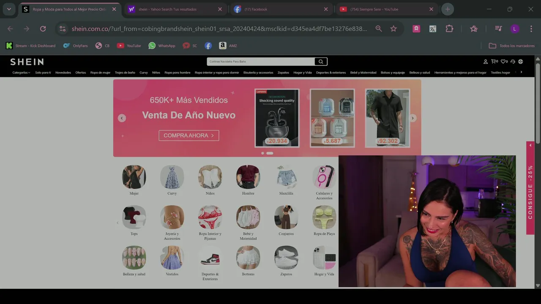Bookmark this page with the star icon
Screen dimensions: 541x304
pyautogui.click(x=393, y=29)
